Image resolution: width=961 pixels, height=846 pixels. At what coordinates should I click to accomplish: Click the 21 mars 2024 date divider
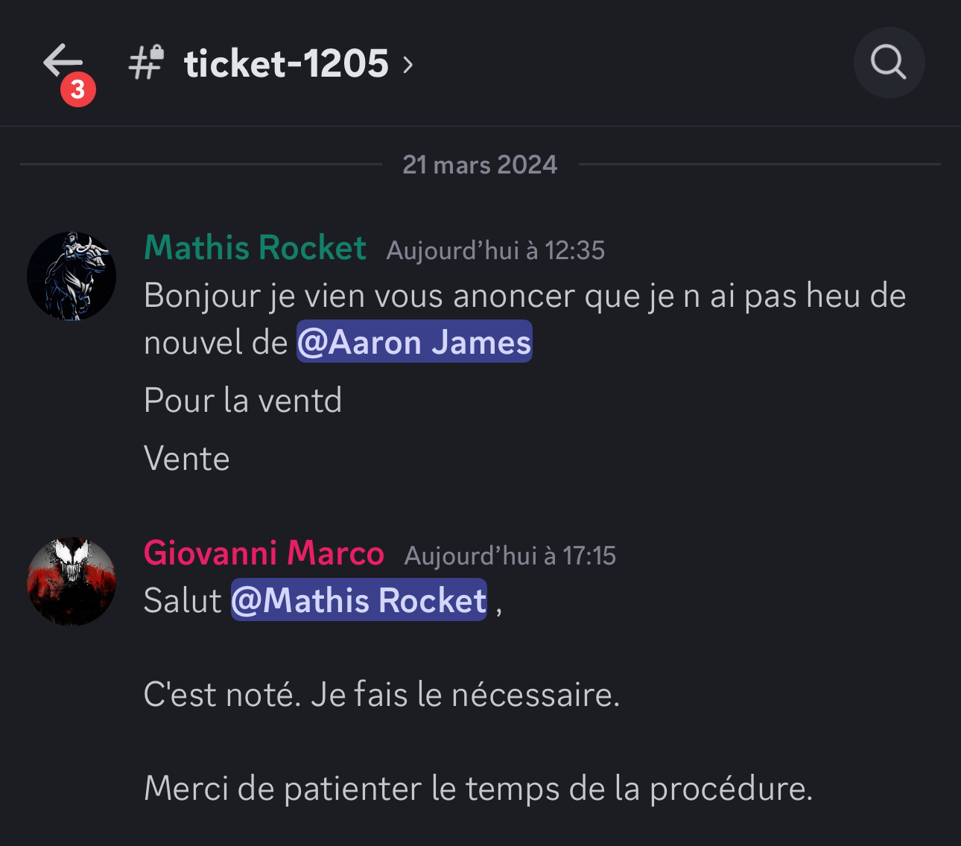click(x=480, y=165)
